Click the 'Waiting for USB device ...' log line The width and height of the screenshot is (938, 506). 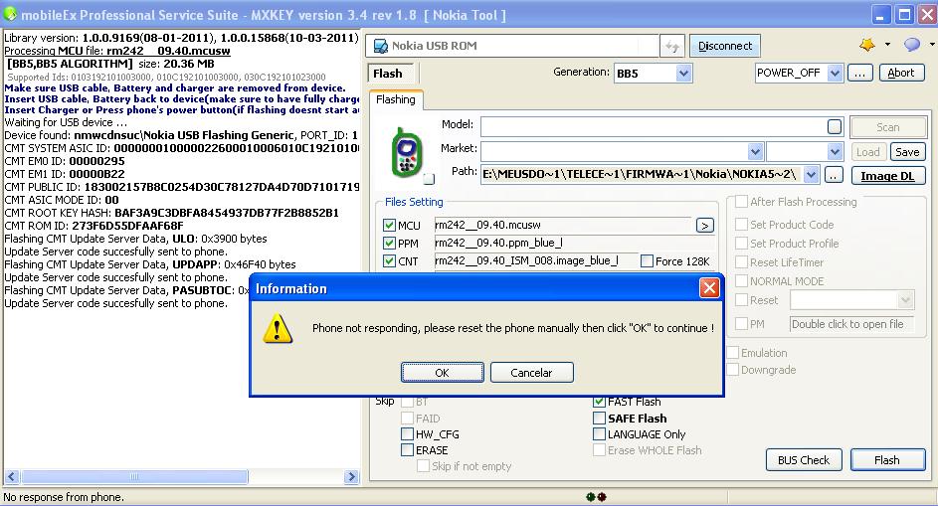click(66, 122)
